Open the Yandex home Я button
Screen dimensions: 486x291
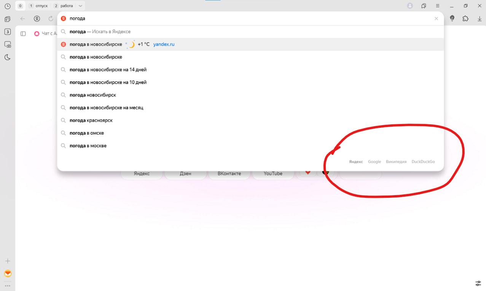coord(37,19)
